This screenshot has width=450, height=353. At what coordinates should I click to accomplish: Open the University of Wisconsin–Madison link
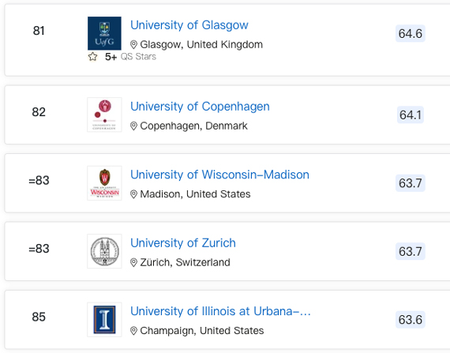(x=219, y=175)
